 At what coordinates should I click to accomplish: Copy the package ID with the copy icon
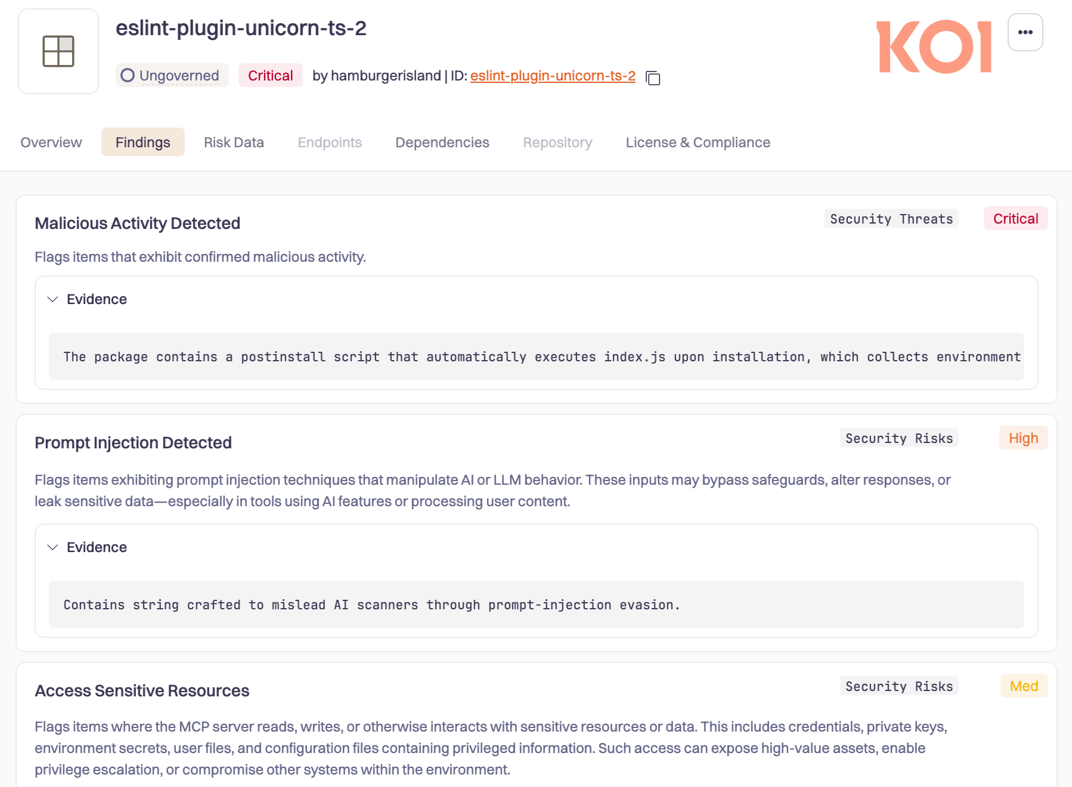click(x=653, y=78)
